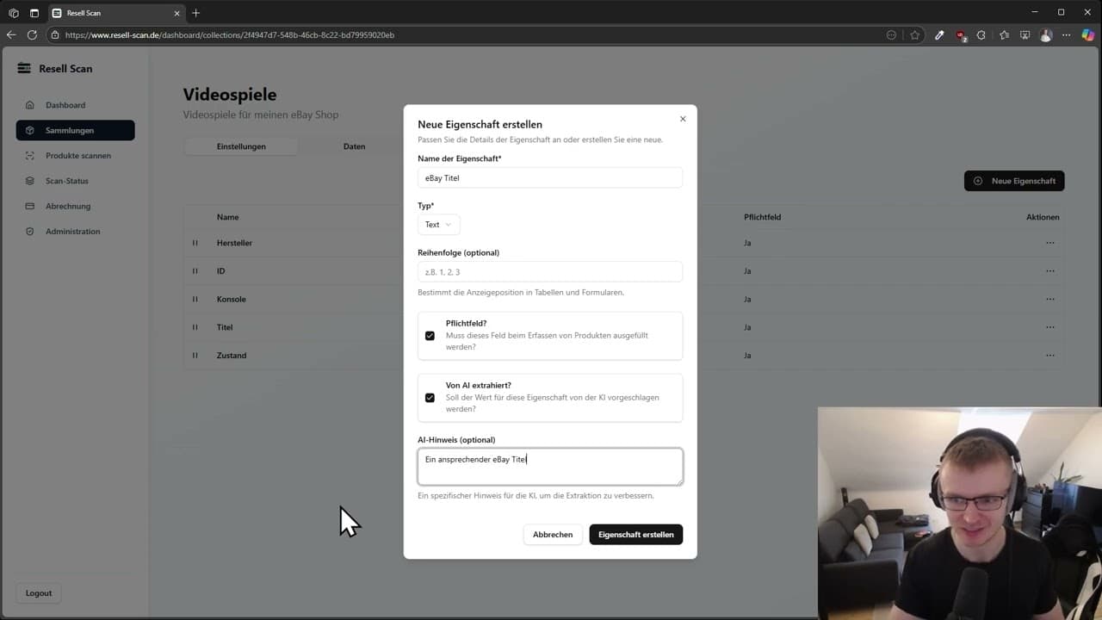Select Produkte scannen in the sidebar
Image resolution: width=1102 pixels, height=620 pixels.
pyautogui.click(x=78, y=155)
